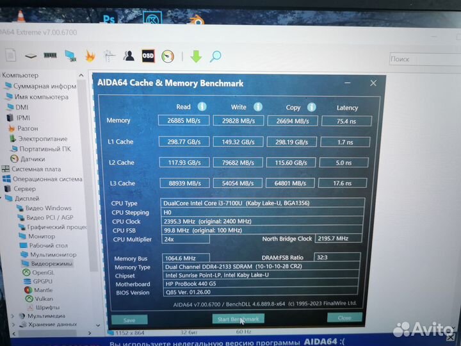Open Системная плата in the tree

pos(36,169)
